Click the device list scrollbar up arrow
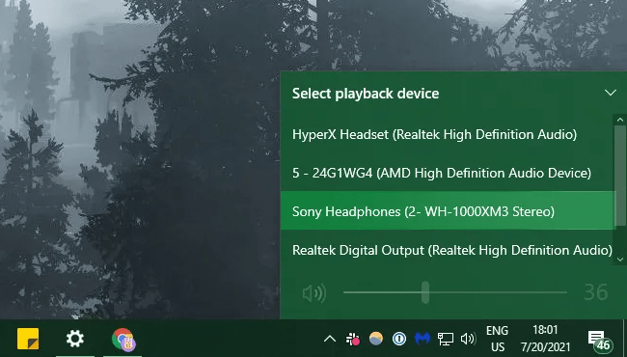Image resolution: width=627 pixels, height=357 pixels. (620, 120)
